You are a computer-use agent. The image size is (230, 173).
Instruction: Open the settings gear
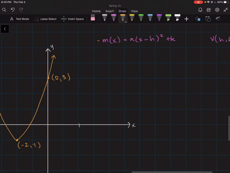coord(217,10)
